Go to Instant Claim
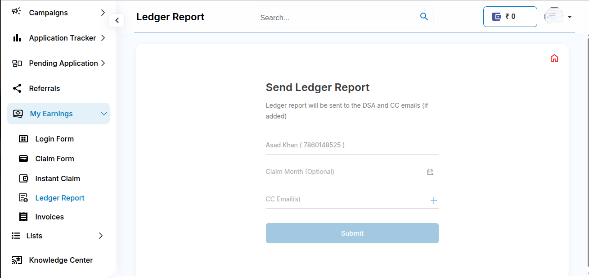The image size is (589, 278). (58, 178)
